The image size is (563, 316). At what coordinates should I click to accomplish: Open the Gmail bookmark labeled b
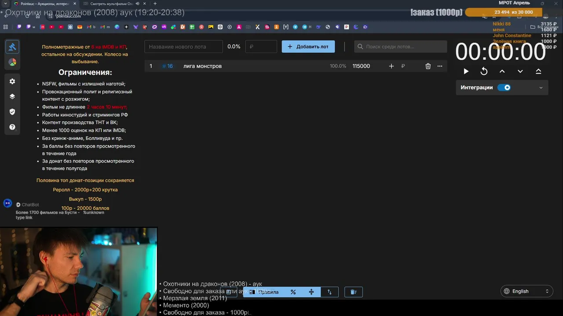91,27
